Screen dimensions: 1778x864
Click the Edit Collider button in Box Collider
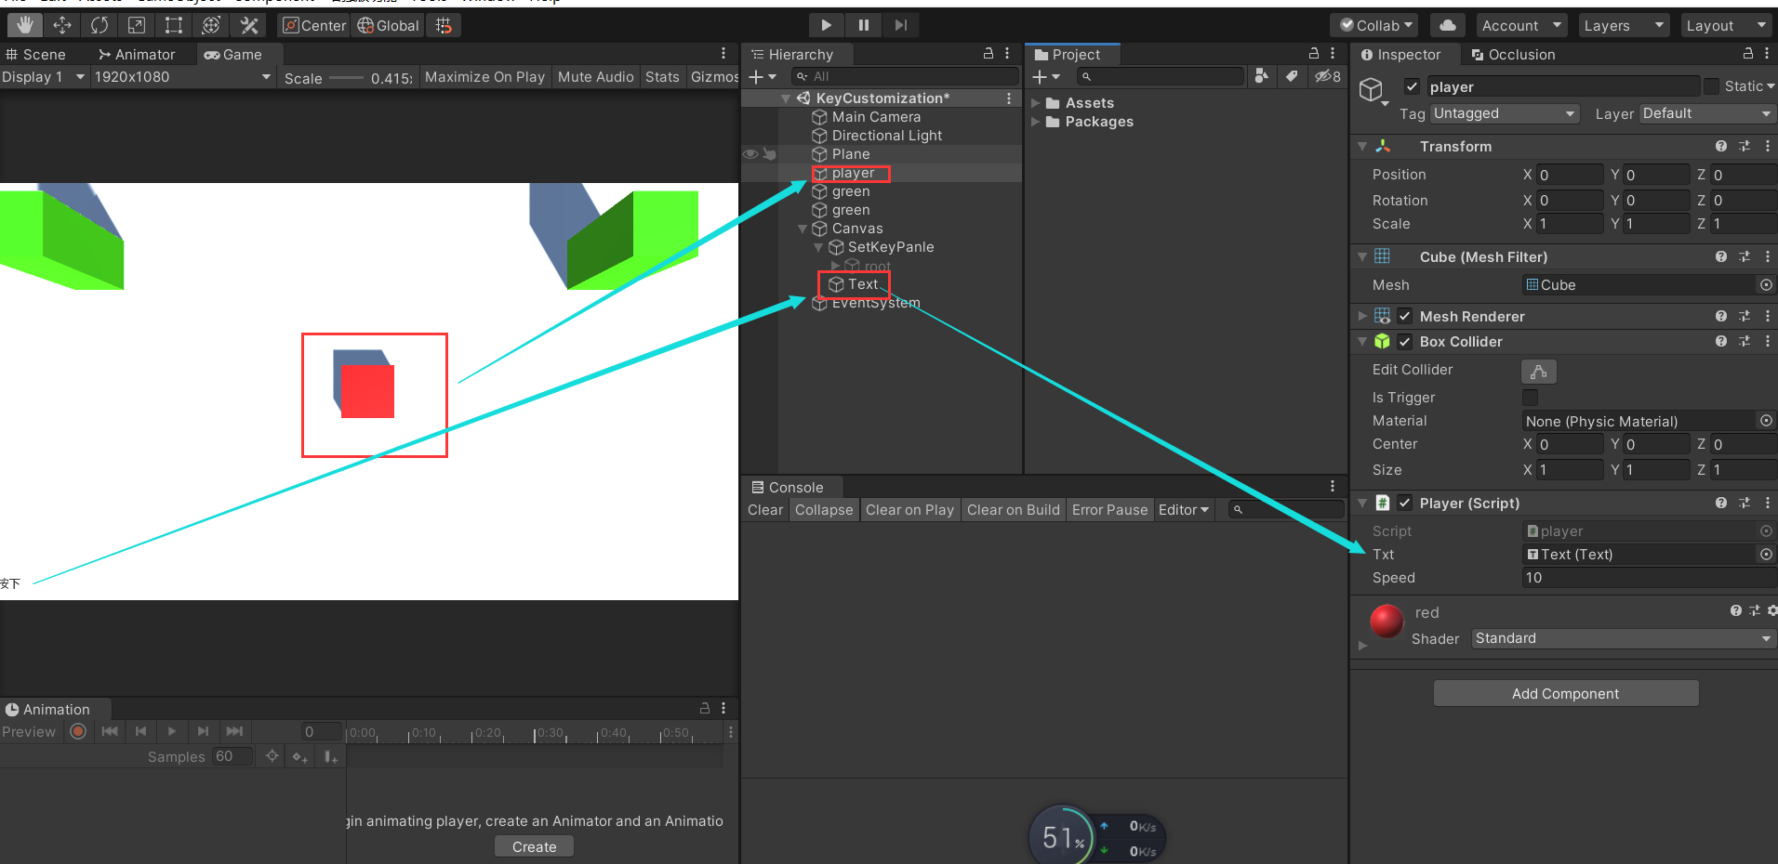pyautogui.click(x=1538, y=371)
